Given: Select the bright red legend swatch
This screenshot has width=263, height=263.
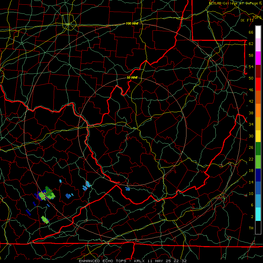Looking at the screenshot, I should [258, 84].
